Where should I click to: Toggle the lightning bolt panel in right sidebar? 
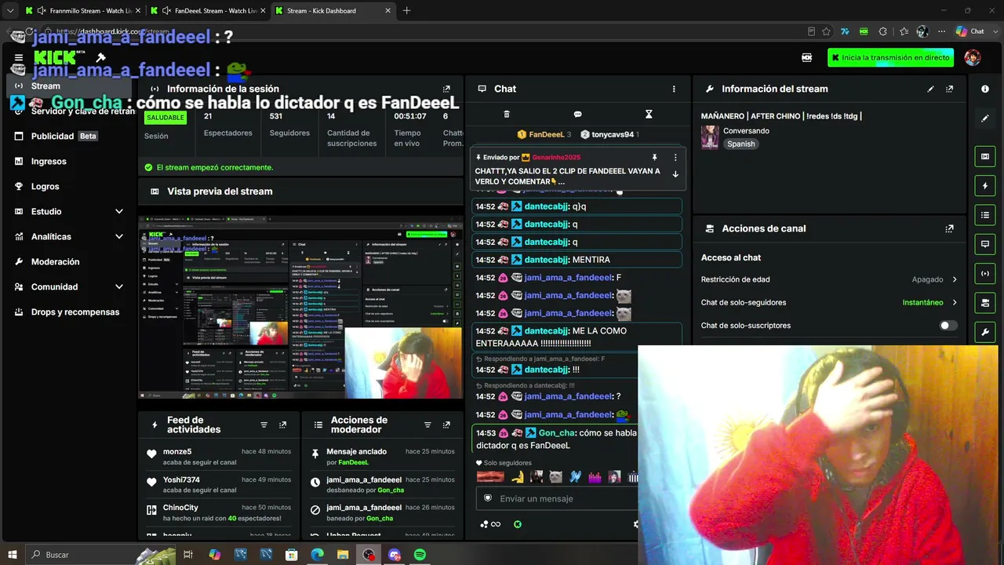[x=985, y=186]
